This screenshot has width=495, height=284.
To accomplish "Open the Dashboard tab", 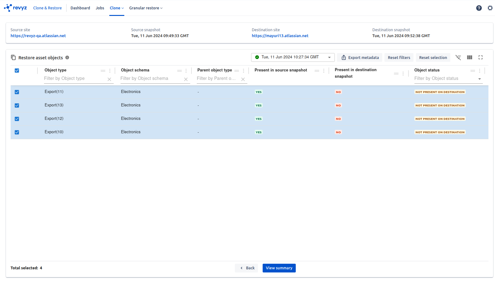I will pos(80,8).
